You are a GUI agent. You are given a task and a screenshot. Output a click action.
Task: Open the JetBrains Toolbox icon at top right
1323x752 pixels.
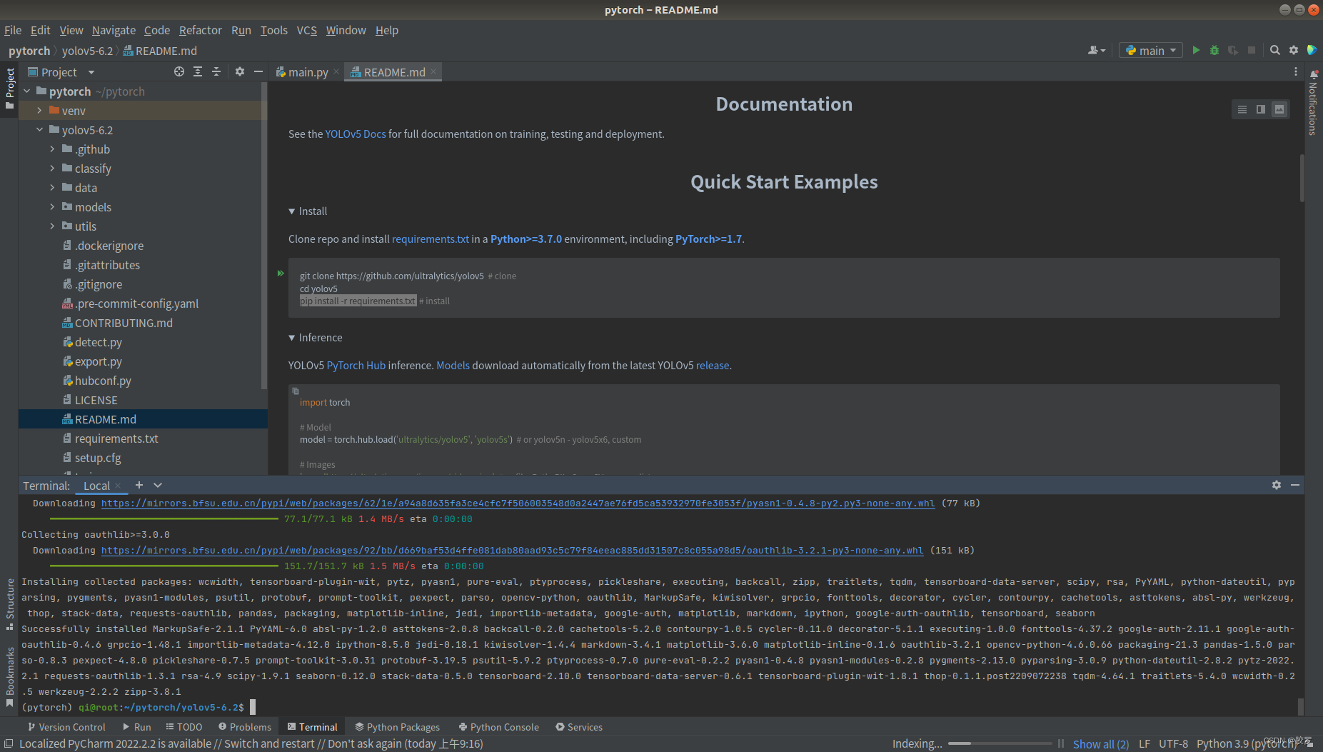[1312, 50]
